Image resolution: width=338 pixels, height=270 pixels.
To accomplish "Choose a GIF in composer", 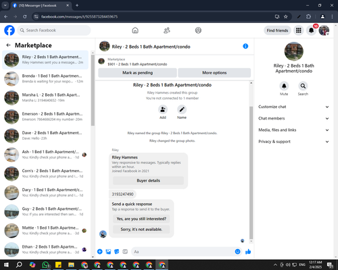I will [125, 252].
